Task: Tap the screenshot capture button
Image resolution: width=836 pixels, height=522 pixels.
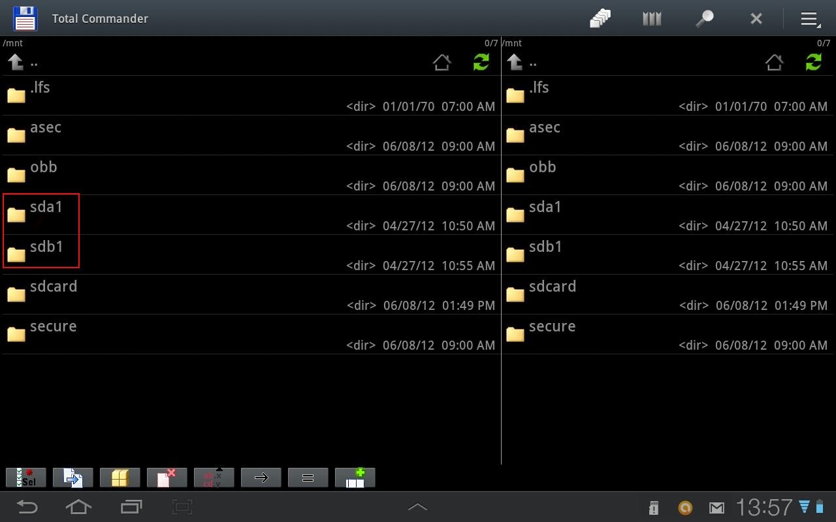Action: [182, 506]
